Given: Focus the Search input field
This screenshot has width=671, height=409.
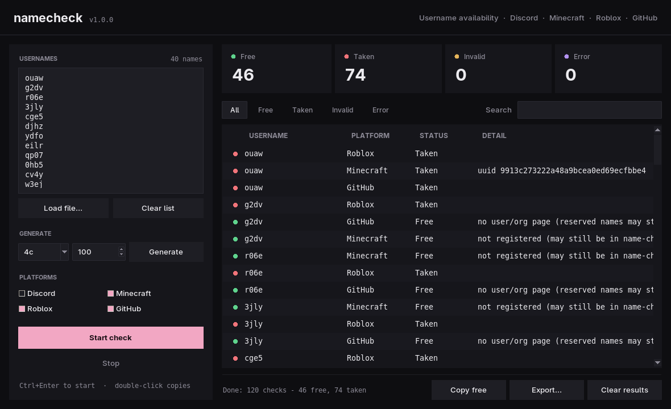Looking at the screenshot, I should click(589, 110).
